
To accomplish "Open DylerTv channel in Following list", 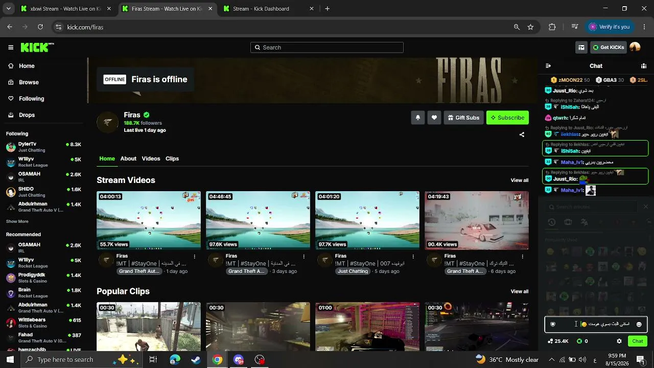I will (43, 147).
